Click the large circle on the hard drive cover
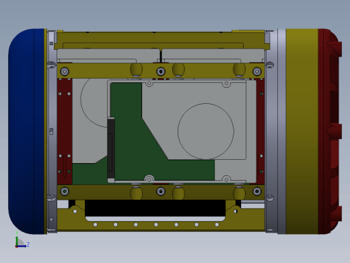 pyautogui.click(x=206, y=131)
